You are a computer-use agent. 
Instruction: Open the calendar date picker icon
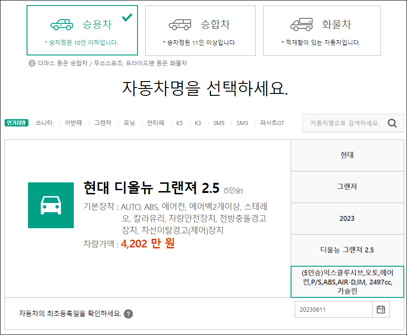381,309
